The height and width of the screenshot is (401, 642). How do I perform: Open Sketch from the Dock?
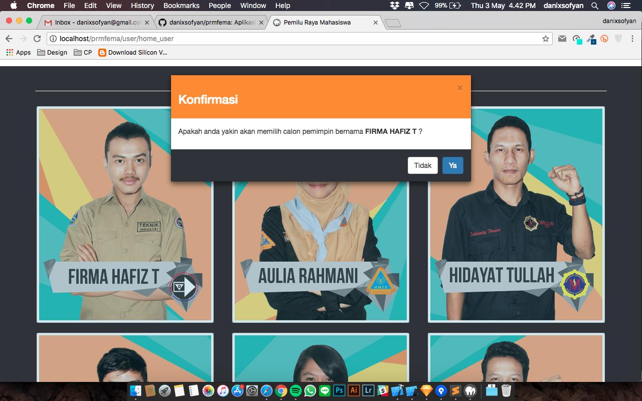[427, 390]
